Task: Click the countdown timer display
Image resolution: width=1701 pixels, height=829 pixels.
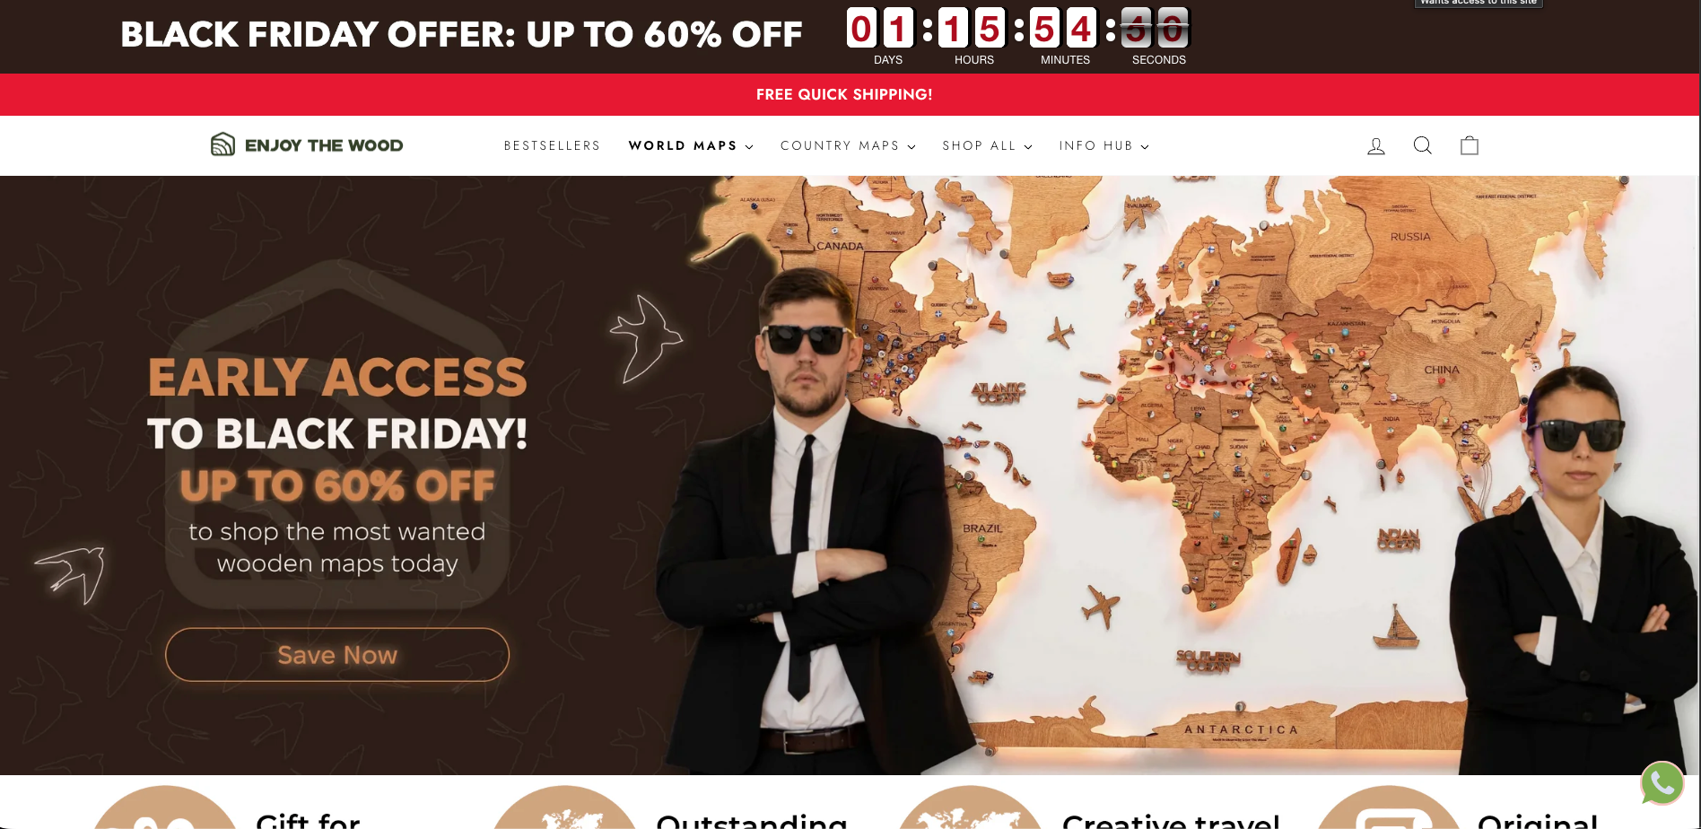Action: (x=1017, y=36)
